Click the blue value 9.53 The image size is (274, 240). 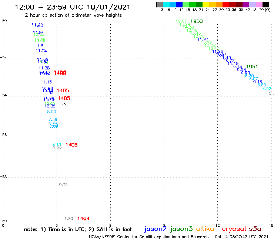[x=245, y=72]
